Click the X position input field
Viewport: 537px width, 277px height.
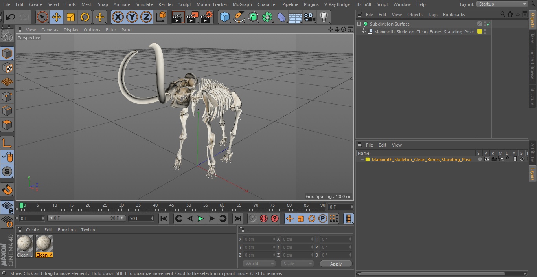pos(259,239)
